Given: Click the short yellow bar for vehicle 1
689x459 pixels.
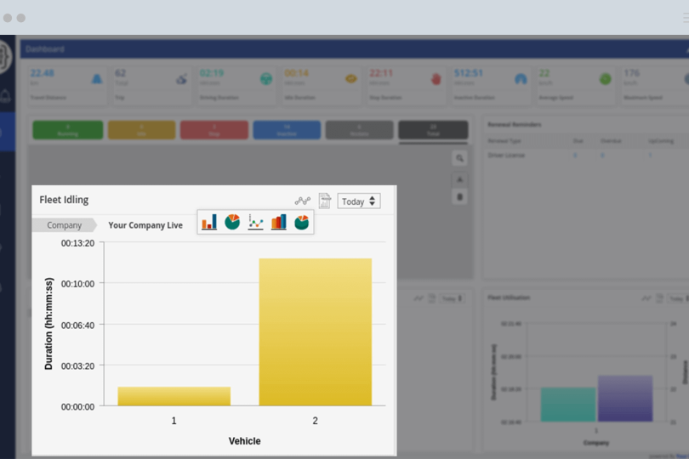Looking at the screenshot, I should [x=174, y=396].
